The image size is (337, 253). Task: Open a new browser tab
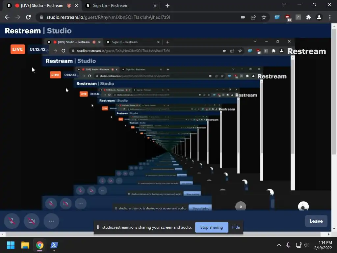(168, 6)
